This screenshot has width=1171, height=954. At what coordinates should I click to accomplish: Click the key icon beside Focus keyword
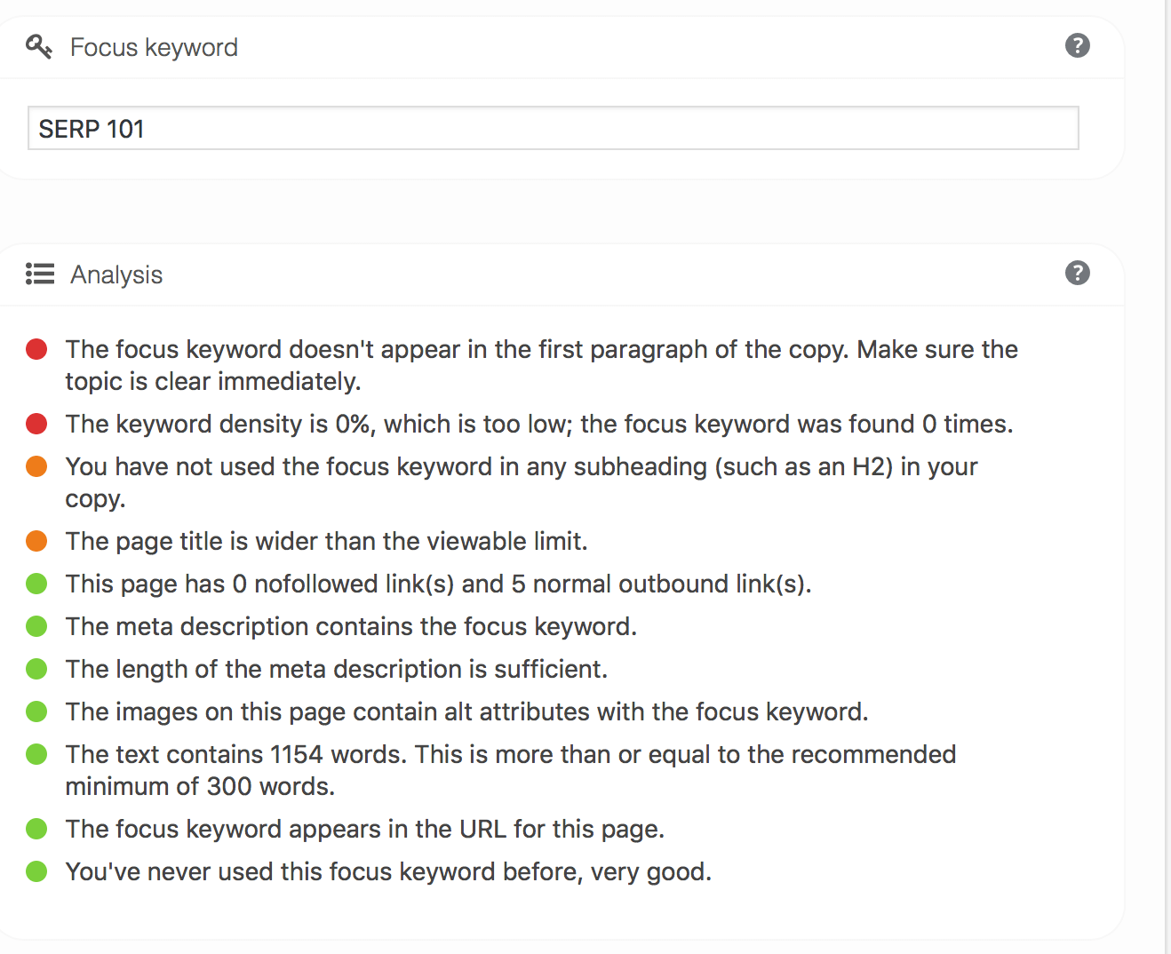click(39, 46)
